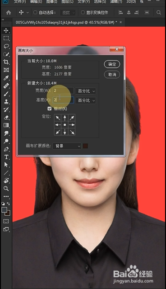Image resolution: width=166 pixels, height=289 pixels.
Task: Change the screen mode
Action: (6, 229)
